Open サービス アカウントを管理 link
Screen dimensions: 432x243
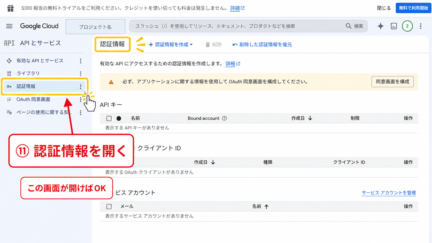tap(389, 193)
